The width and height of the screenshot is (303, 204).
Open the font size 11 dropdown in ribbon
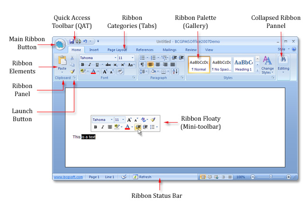point(133,58)
